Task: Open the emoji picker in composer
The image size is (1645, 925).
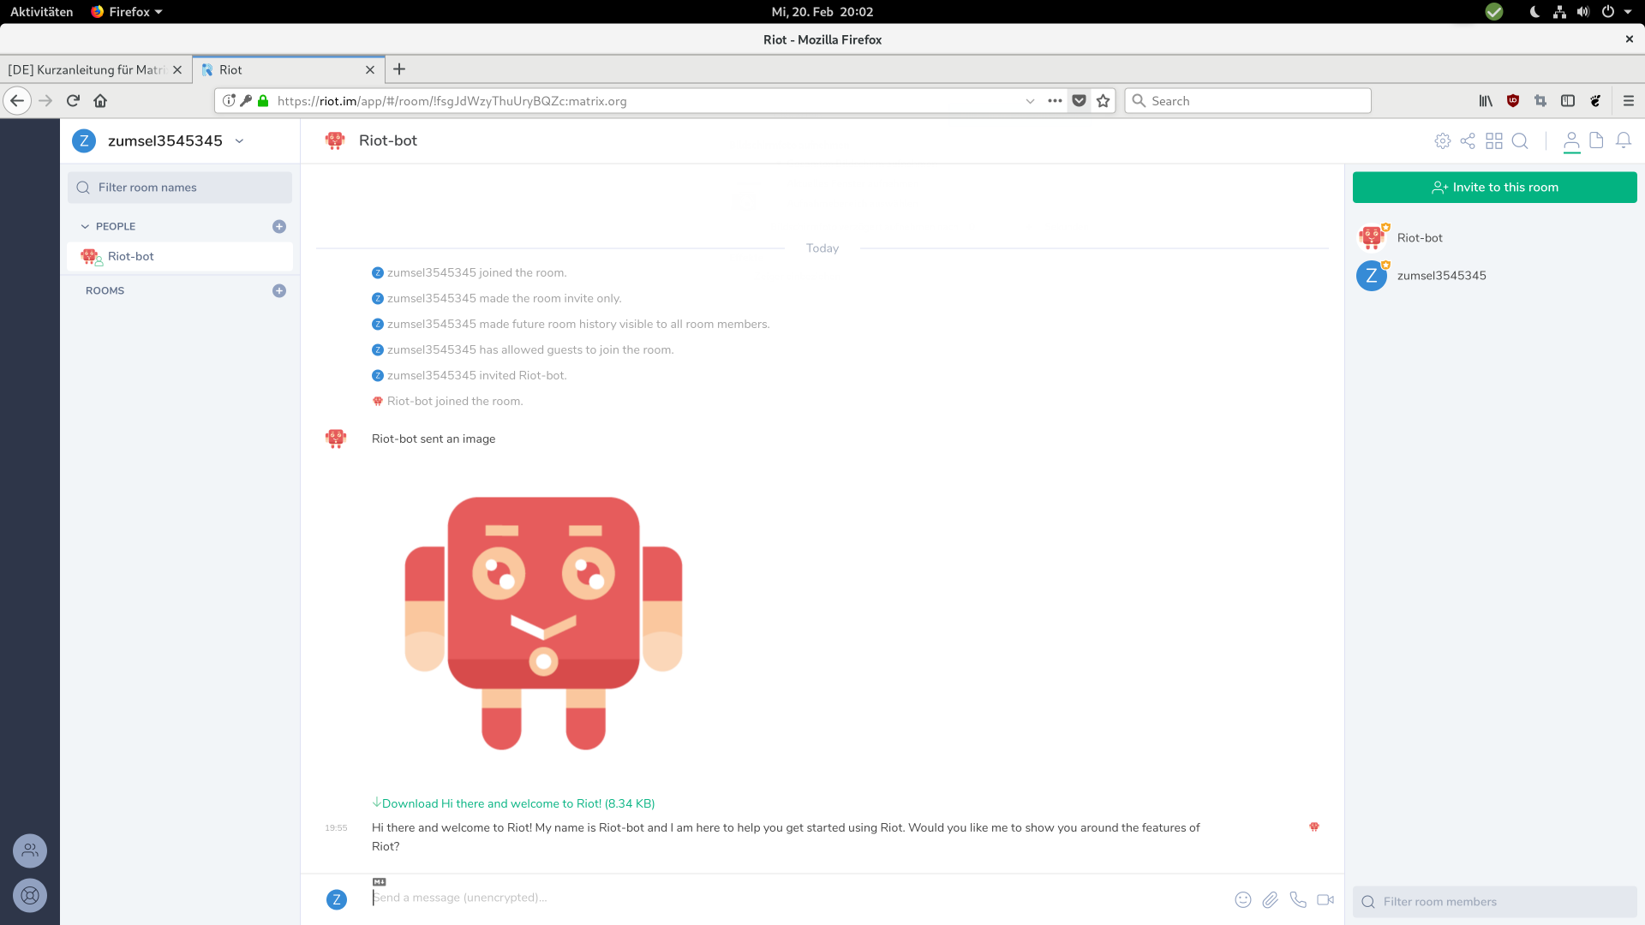Action: coord(1243,899)
